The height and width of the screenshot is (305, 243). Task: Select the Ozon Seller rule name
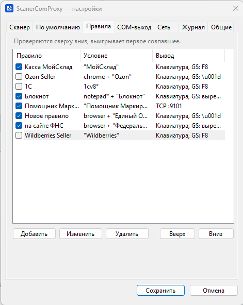pos(40,77)
